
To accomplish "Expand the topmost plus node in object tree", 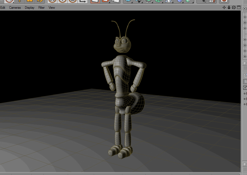I will [x=245, y=17].
